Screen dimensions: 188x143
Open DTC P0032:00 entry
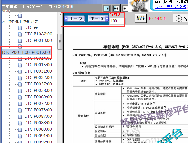(x=38, y=78)
